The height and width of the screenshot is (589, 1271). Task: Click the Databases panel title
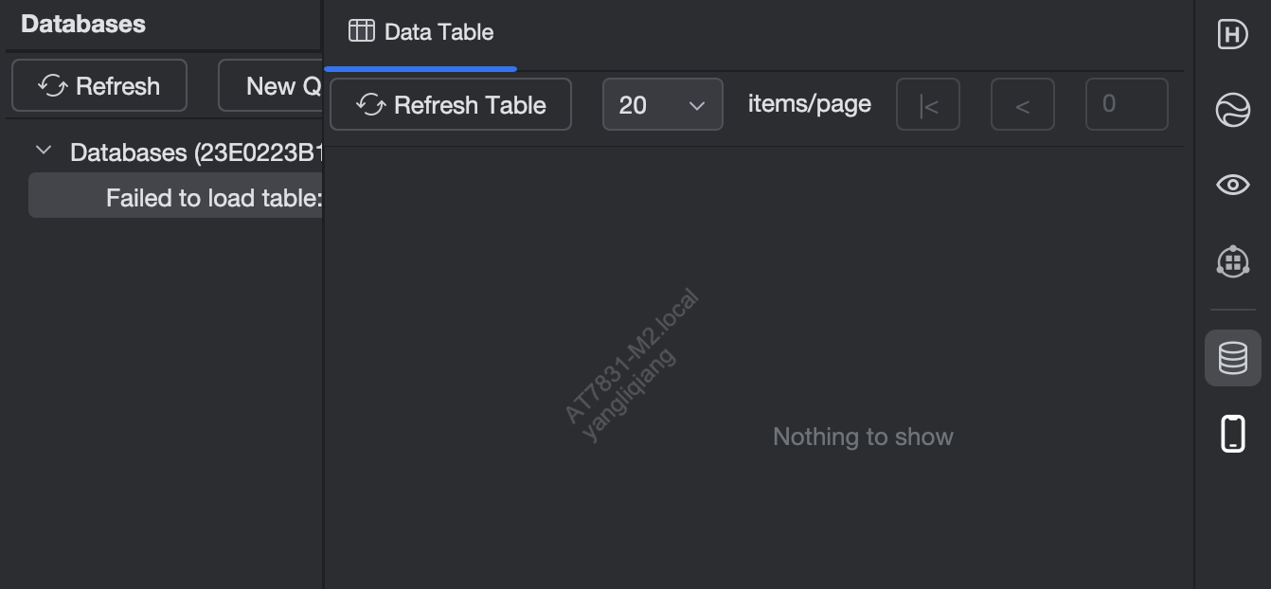[x=83, y=24]
